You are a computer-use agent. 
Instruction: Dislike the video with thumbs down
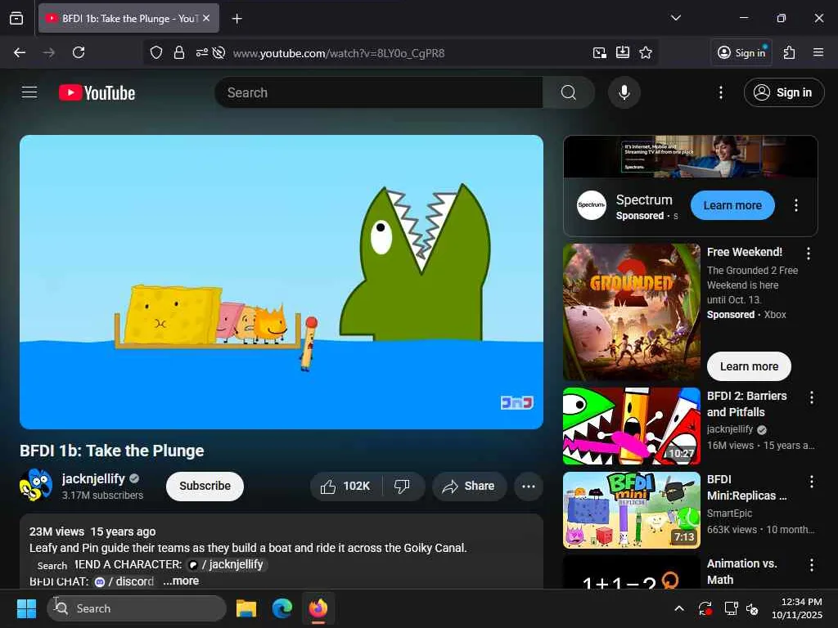(x=403, y=486)
